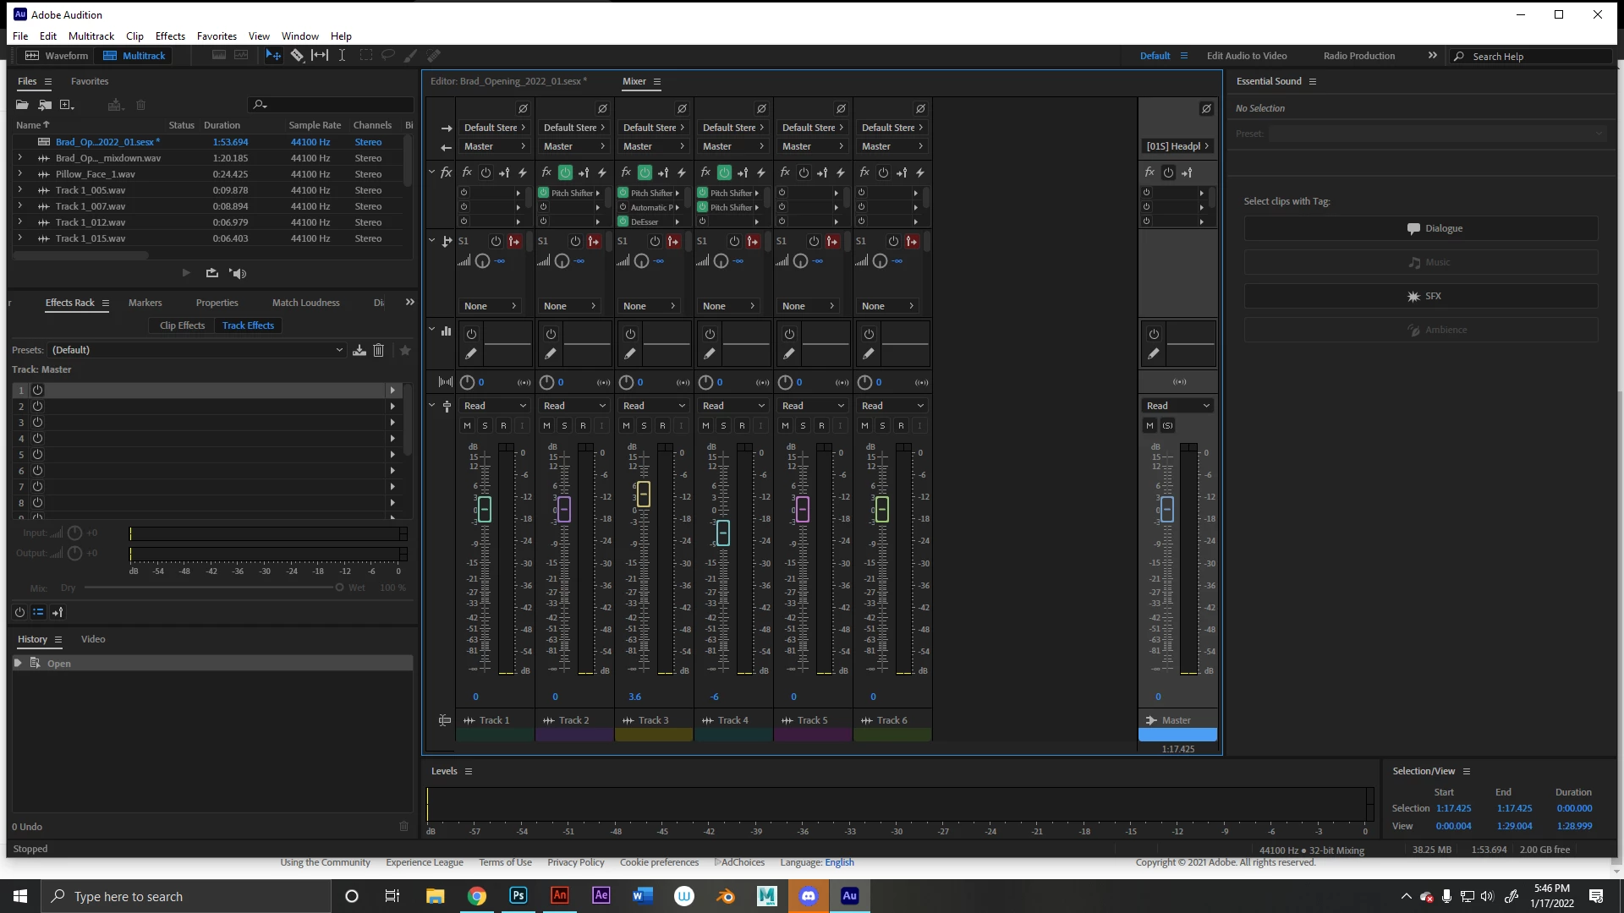This screenshot has width=1624, height=913.
Task: Select the Slip tool in toolbar
Action: click(320, 55)
